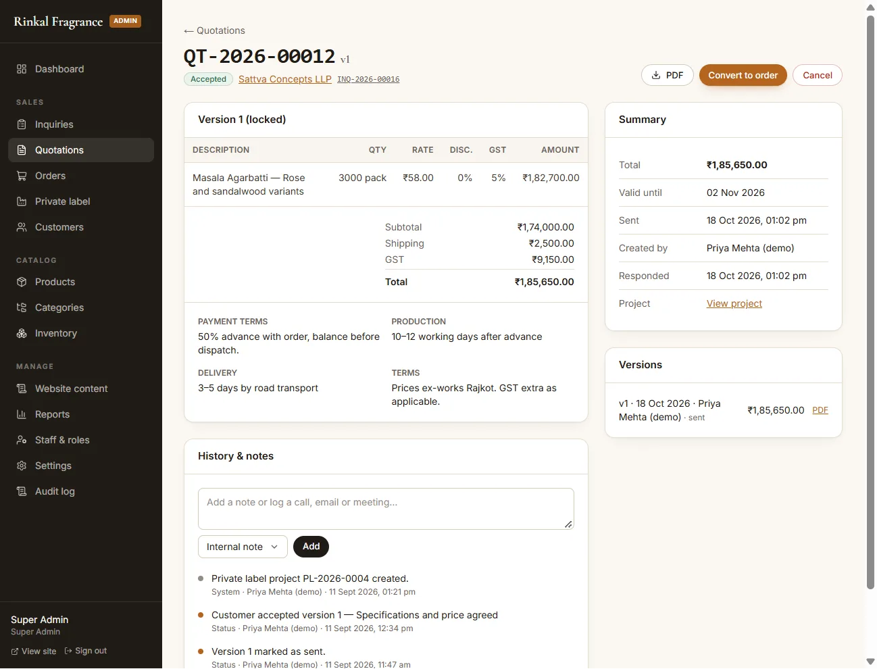Open Reports from the Manage menu
The width and height of the screenshot is (877, 669).
[x=81, y=414]
